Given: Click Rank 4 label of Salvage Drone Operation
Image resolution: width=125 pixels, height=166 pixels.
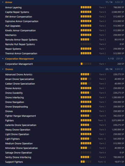Looking at the screenshot, I should [x=102, y=153].
